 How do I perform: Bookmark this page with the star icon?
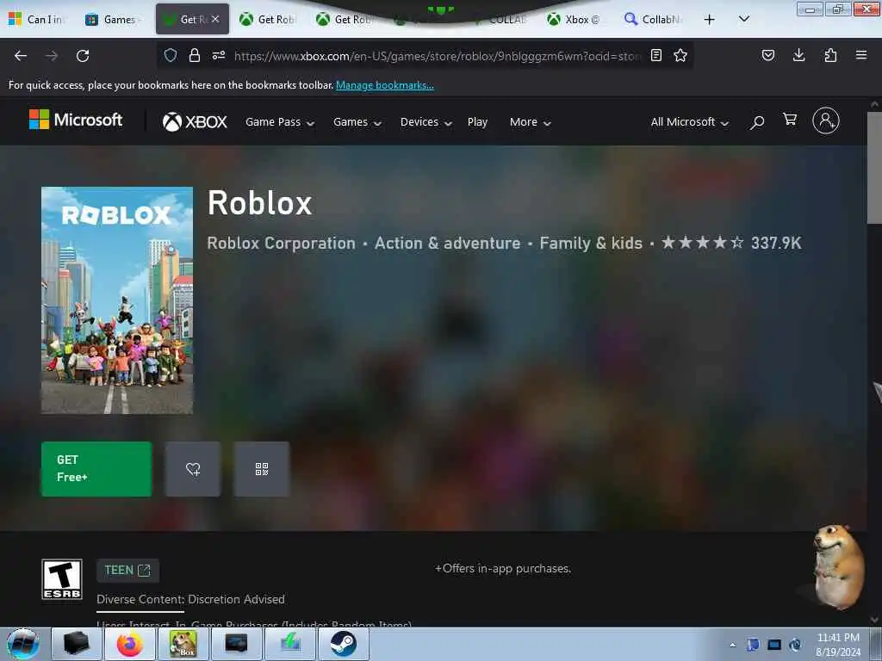point(680,55)
